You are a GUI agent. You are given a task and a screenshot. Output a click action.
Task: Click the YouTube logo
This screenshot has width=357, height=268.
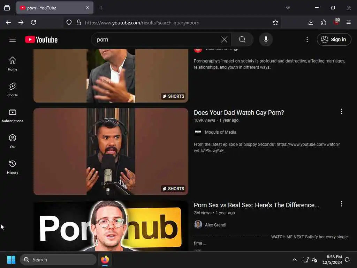[41, 40]
